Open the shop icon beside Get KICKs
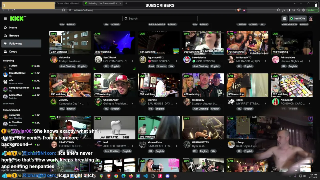Screen dimensions: 320x180 (x=284, y=18)
